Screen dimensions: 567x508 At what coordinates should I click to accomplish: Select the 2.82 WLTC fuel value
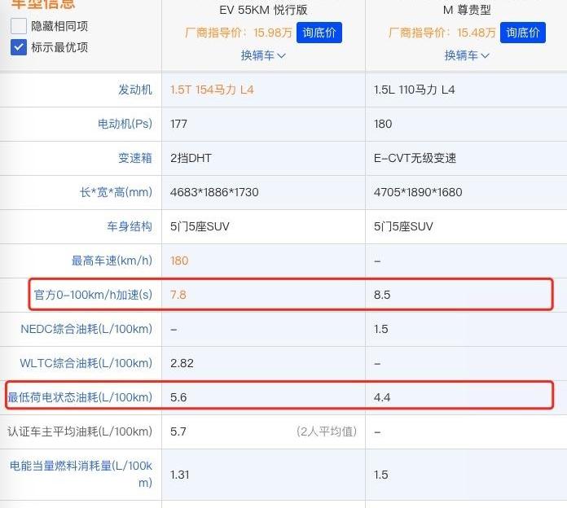pyautogui.click(x=182, y=363)
